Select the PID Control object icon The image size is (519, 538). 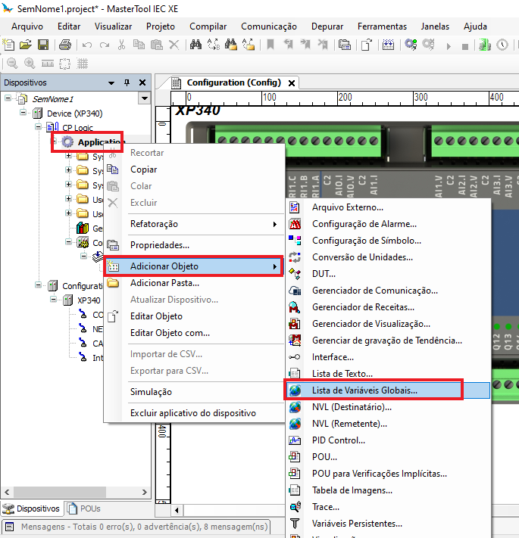(x=295, y=440)
